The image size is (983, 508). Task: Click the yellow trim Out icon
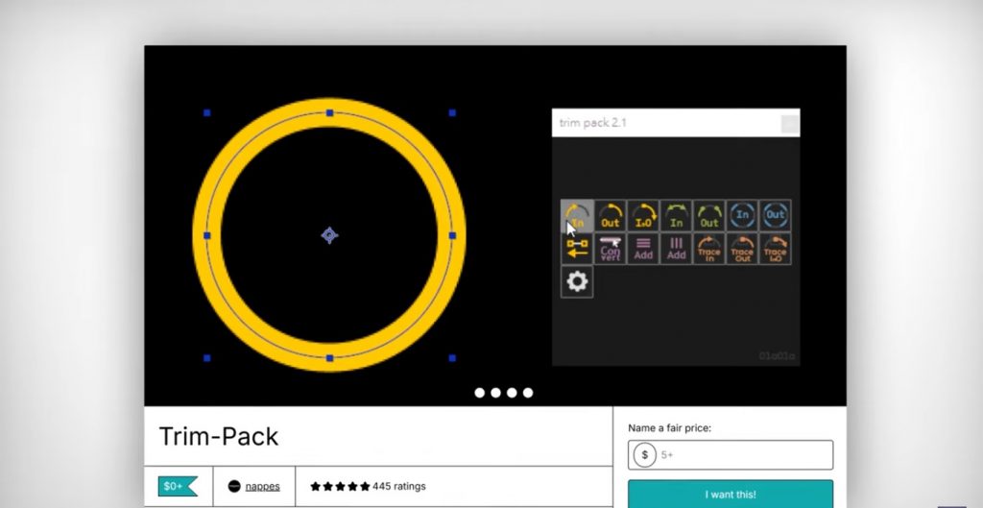(x=610, y=216)
